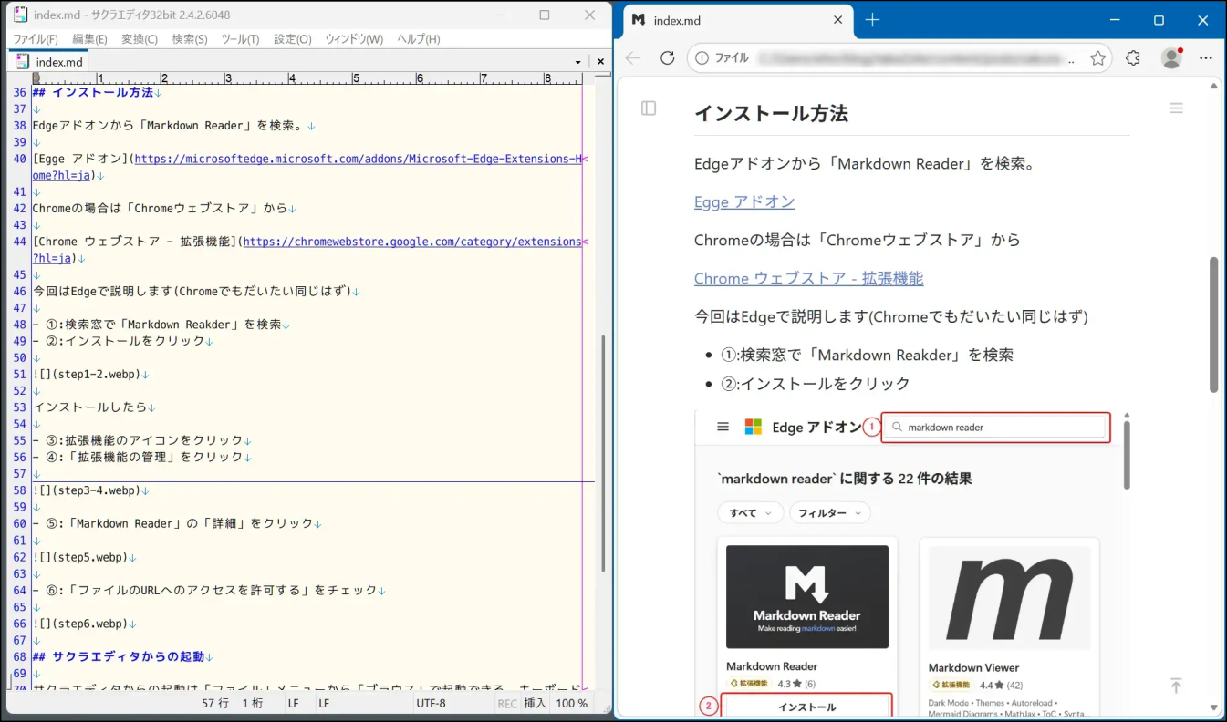This screenshot has height=722, width=1227.
Task: Expand the Sakura Editor tab list dropdown
Action: tap(577, 62)
